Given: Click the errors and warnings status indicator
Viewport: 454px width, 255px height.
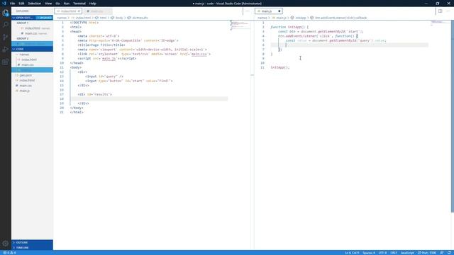Looking at the screenshot, I should click(9, 253).
